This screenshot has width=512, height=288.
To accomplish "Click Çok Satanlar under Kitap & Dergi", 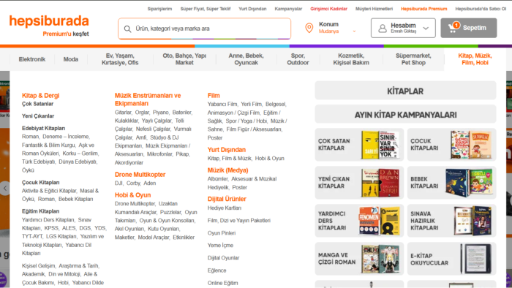I will [x=37, y=104].
